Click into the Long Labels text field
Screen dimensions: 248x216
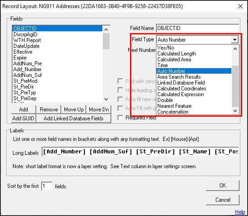(x=140, y=152)
